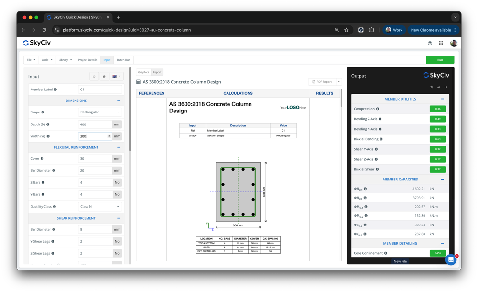Click the Input panel vertical scrollbar
The height and width of the screenshot is (292, 478).
tap(130, 110)
